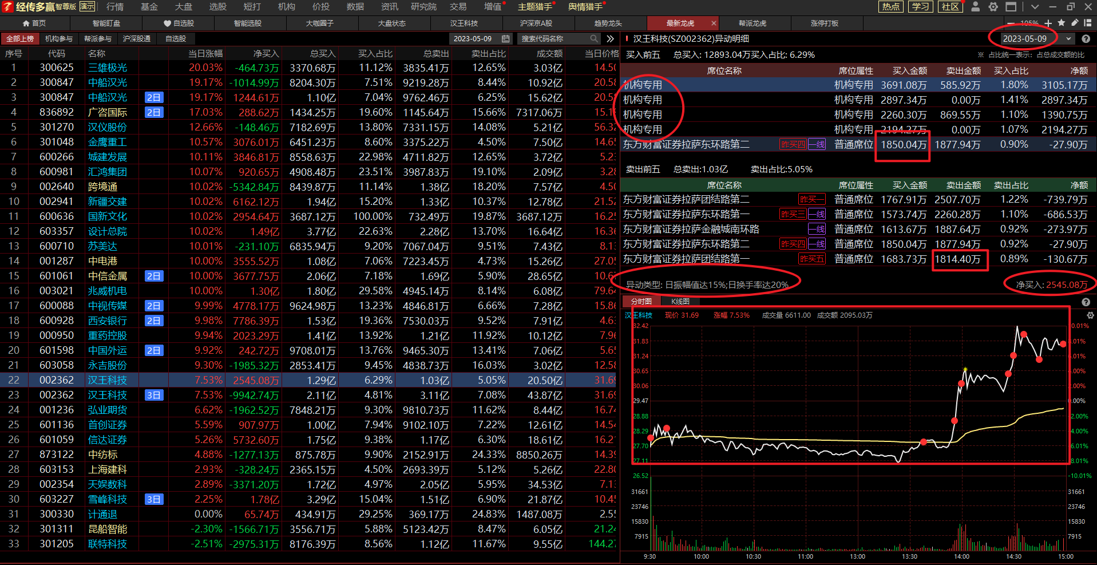Click the pencil edit icon

1075,23
